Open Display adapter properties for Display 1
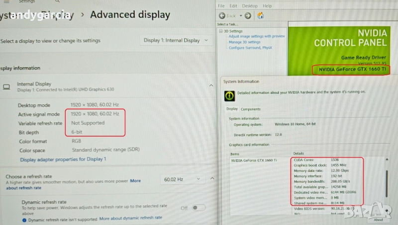 click(63, 159)
